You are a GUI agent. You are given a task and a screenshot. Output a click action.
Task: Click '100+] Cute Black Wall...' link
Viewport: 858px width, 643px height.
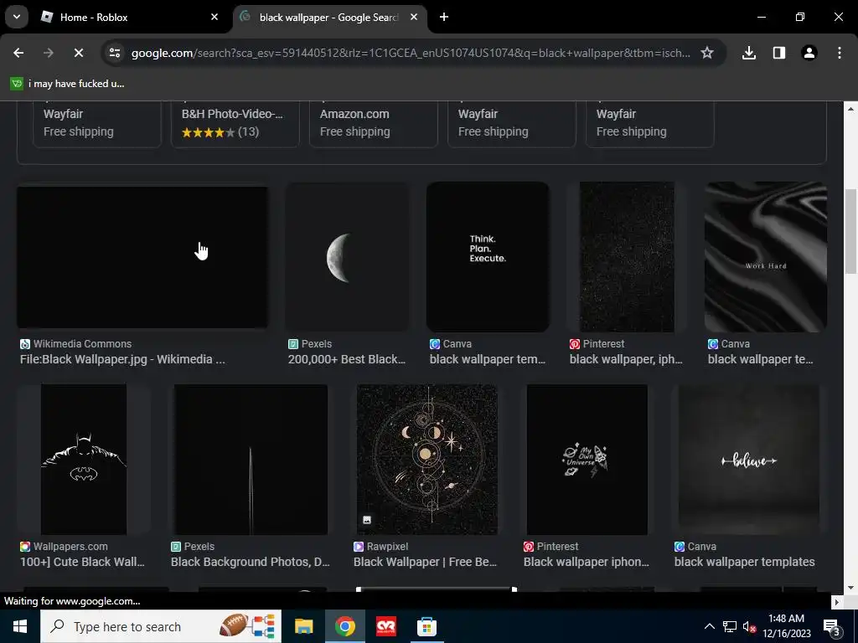click(83, 562)
